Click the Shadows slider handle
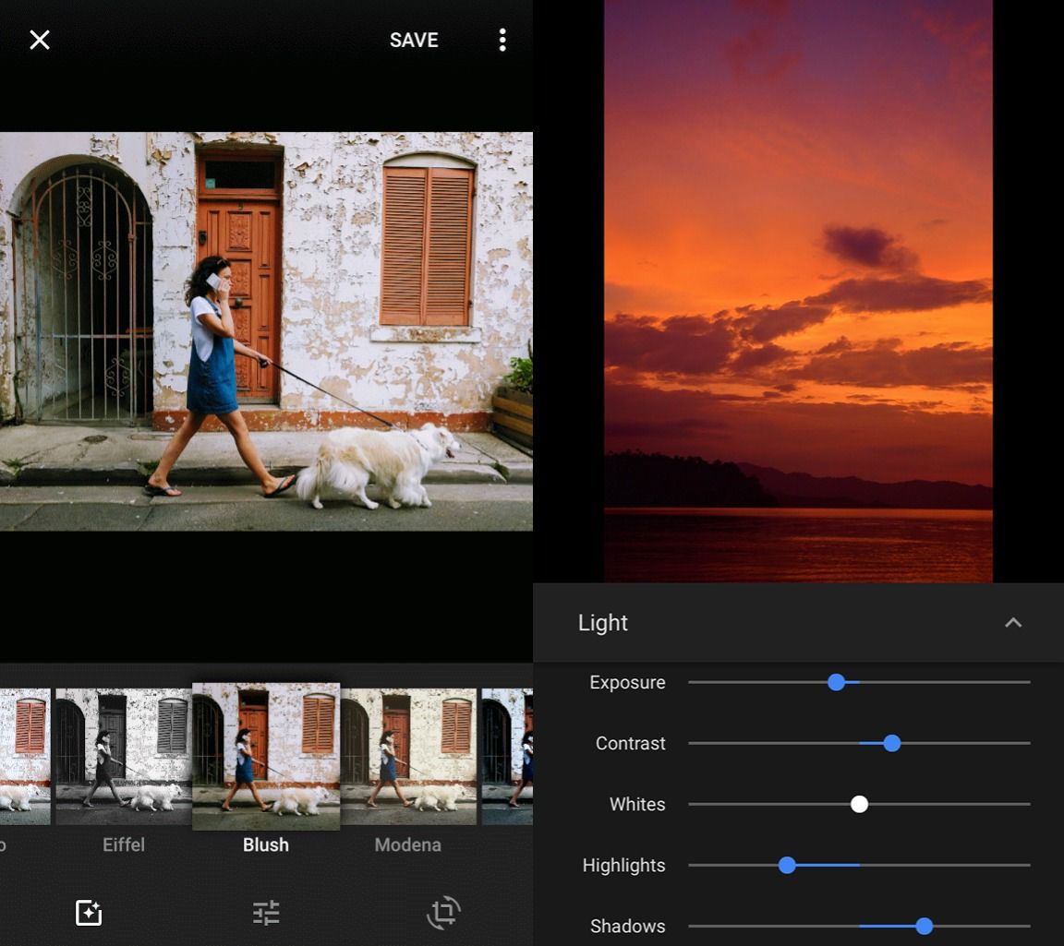 point(924,926)
